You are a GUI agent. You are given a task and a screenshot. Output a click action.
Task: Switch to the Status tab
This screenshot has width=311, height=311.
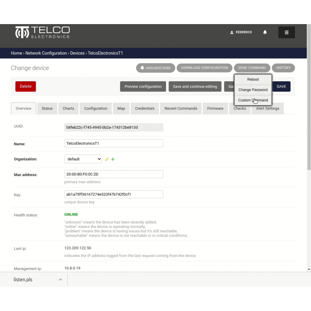click(47, 108)
